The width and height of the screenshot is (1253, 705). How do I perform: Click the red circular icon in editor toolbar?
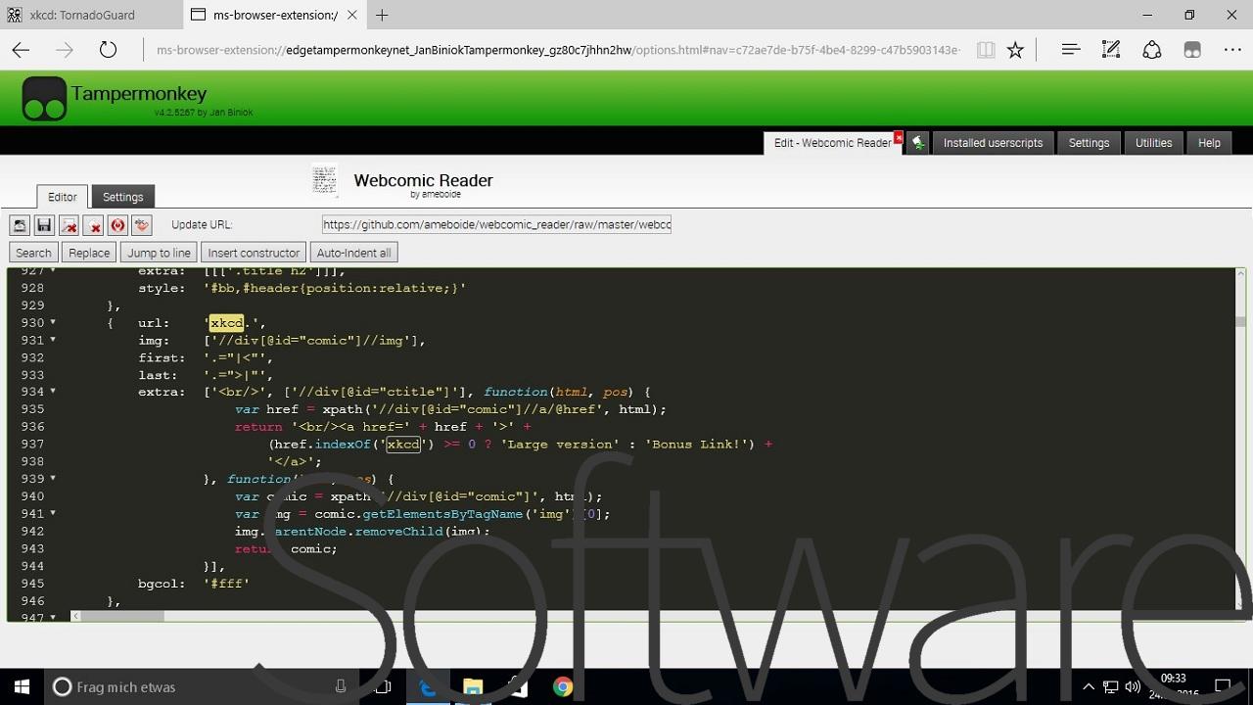[x=117, y=225]
